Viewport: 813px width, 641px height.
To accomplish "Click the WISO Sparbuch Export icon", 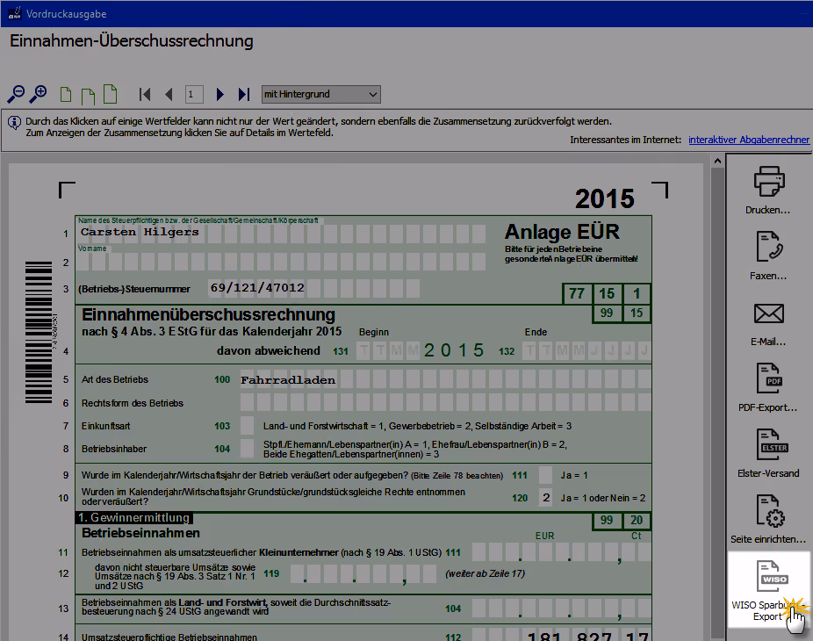I will (x=773, y=576).
